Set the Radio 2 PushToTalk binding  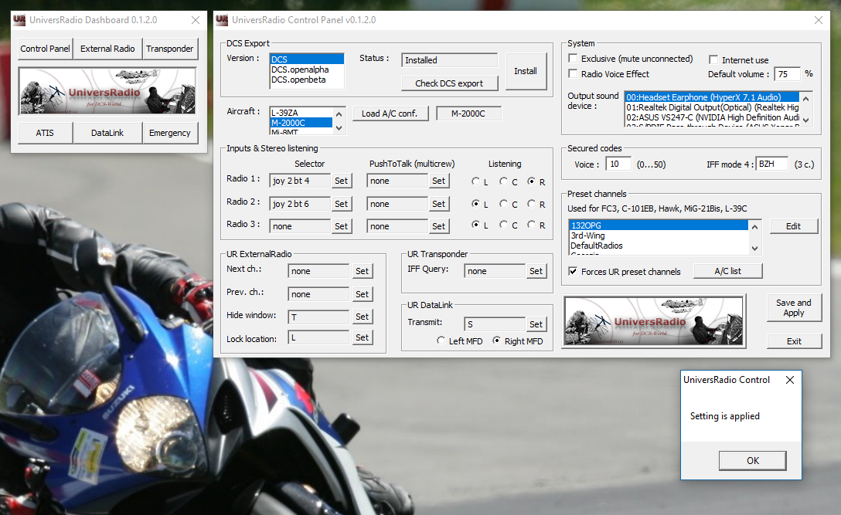(x=439, y=204)
